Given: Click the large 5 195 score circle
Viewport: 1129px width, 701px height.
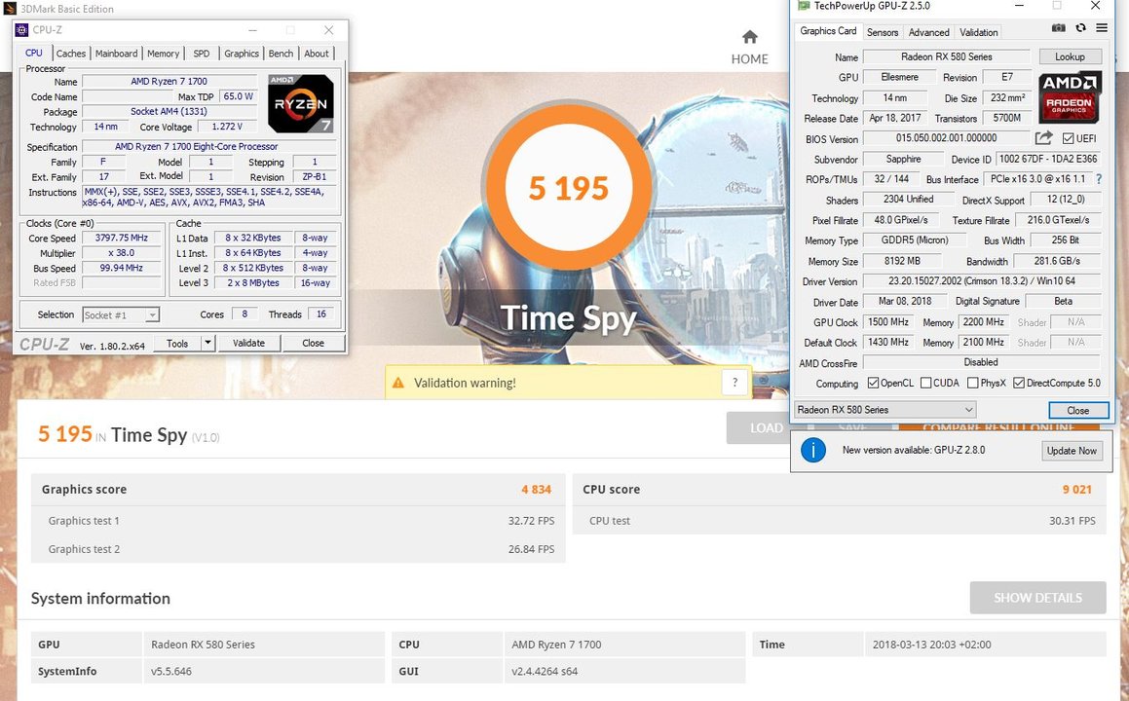Looking at the screenshot, I should click(568, 188).
